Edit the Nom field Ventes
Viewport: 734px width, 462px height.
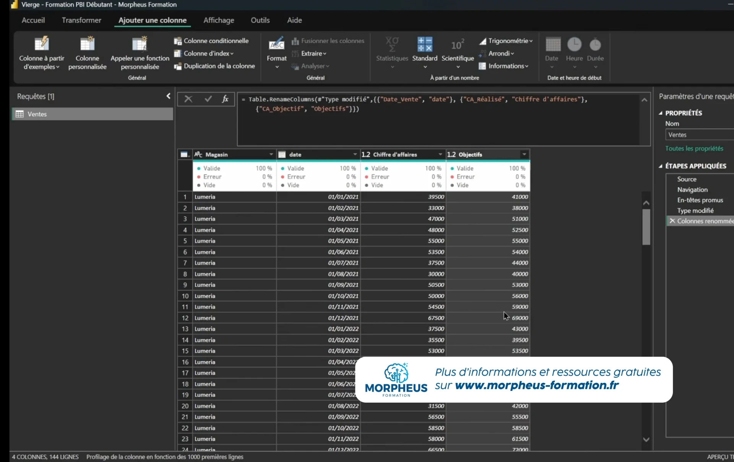(700, 135)
